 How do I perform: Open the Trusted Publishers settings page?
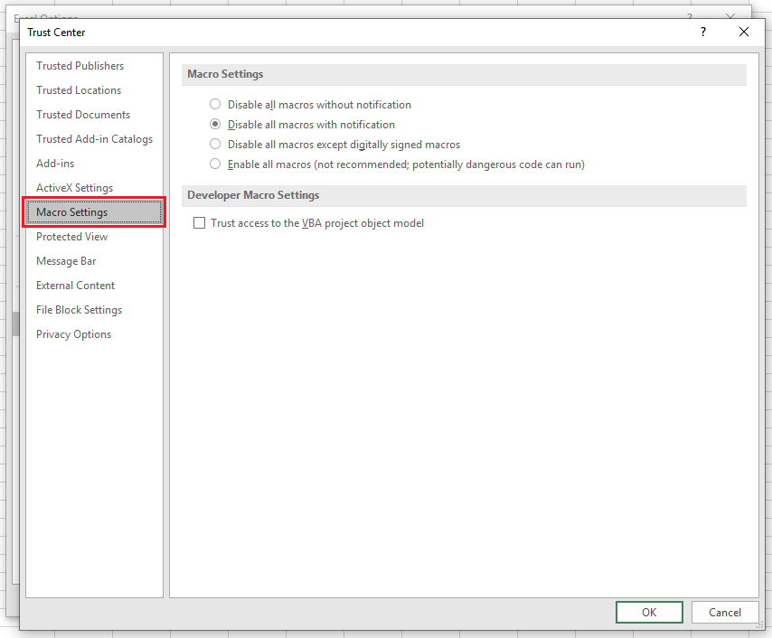80,65
